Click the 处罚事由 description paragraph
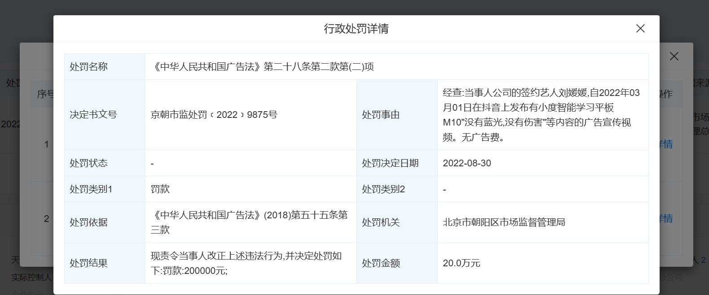The image size is (709, 295). 541,115
